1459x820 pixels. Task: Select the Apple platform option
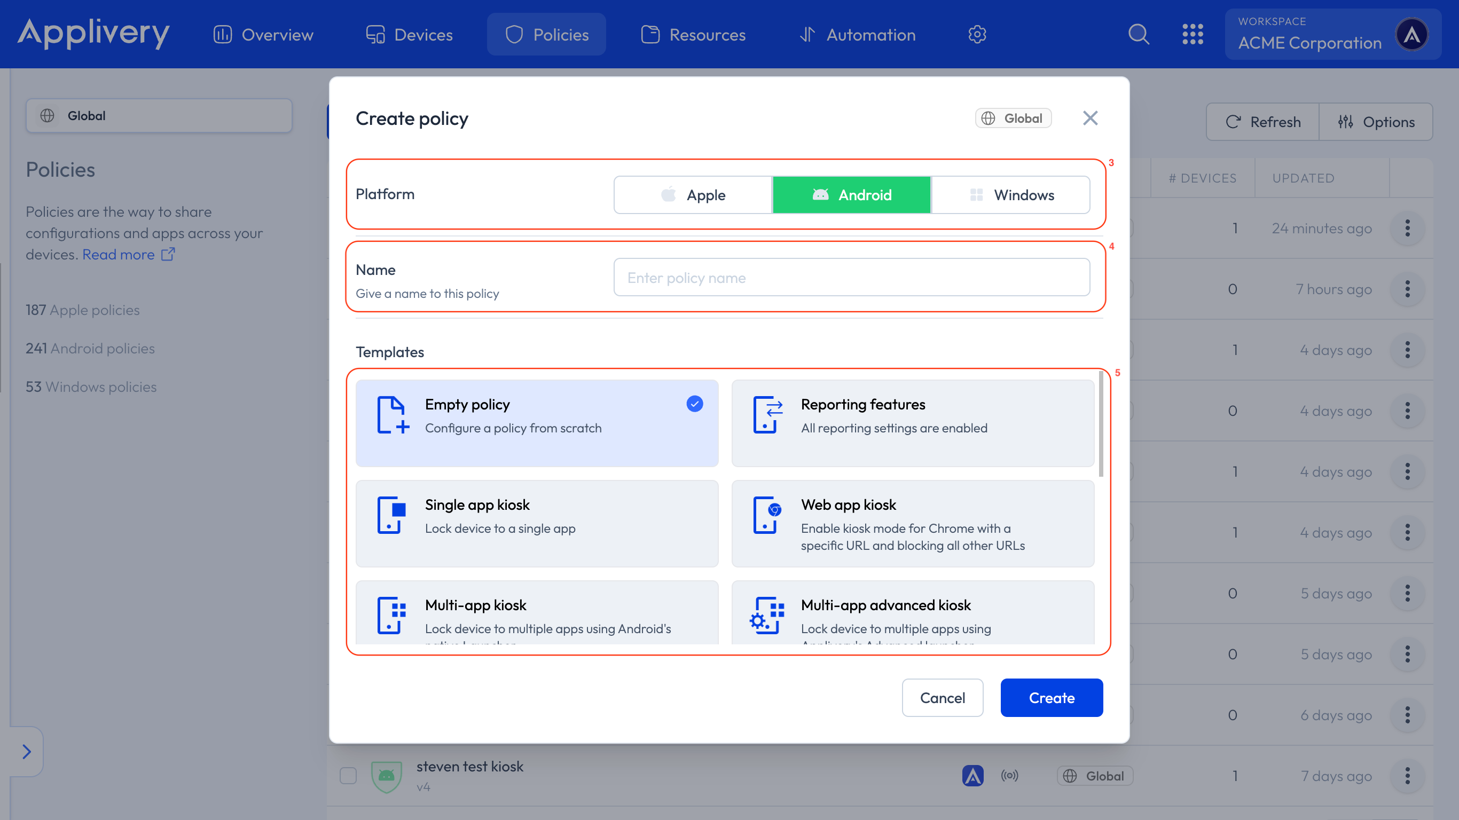point(693,195)
